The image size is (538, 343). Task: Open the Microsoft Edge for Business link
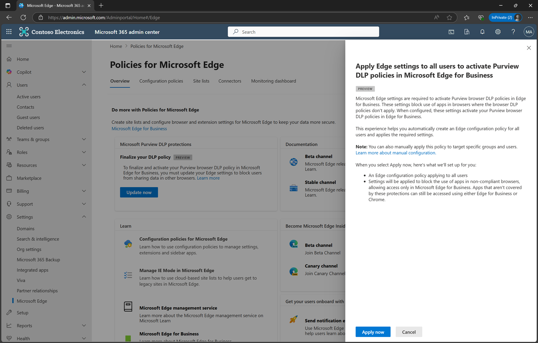(139, 129)
